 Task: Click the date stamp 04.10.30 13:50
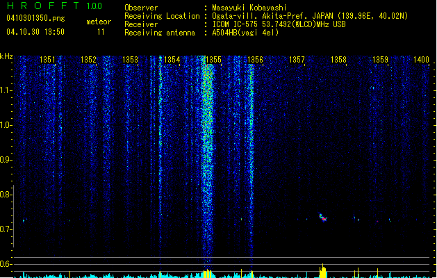click(x=35, y=32)
